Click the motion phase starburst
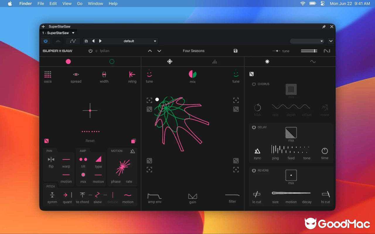 coord(122,167)
